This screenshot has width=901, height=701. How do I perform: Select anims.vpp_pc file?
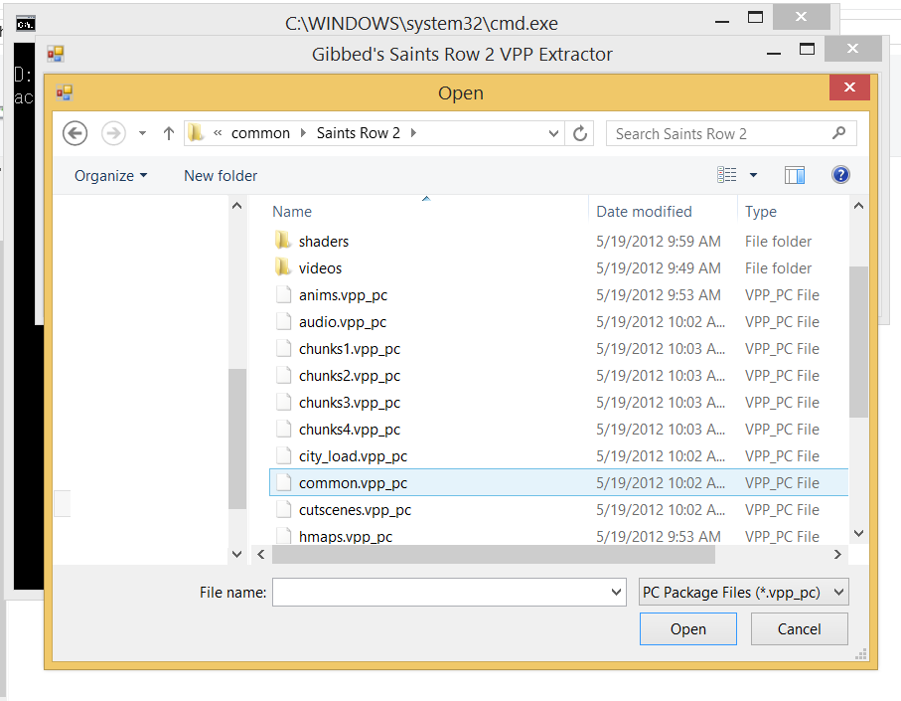(x=558, y=295)
